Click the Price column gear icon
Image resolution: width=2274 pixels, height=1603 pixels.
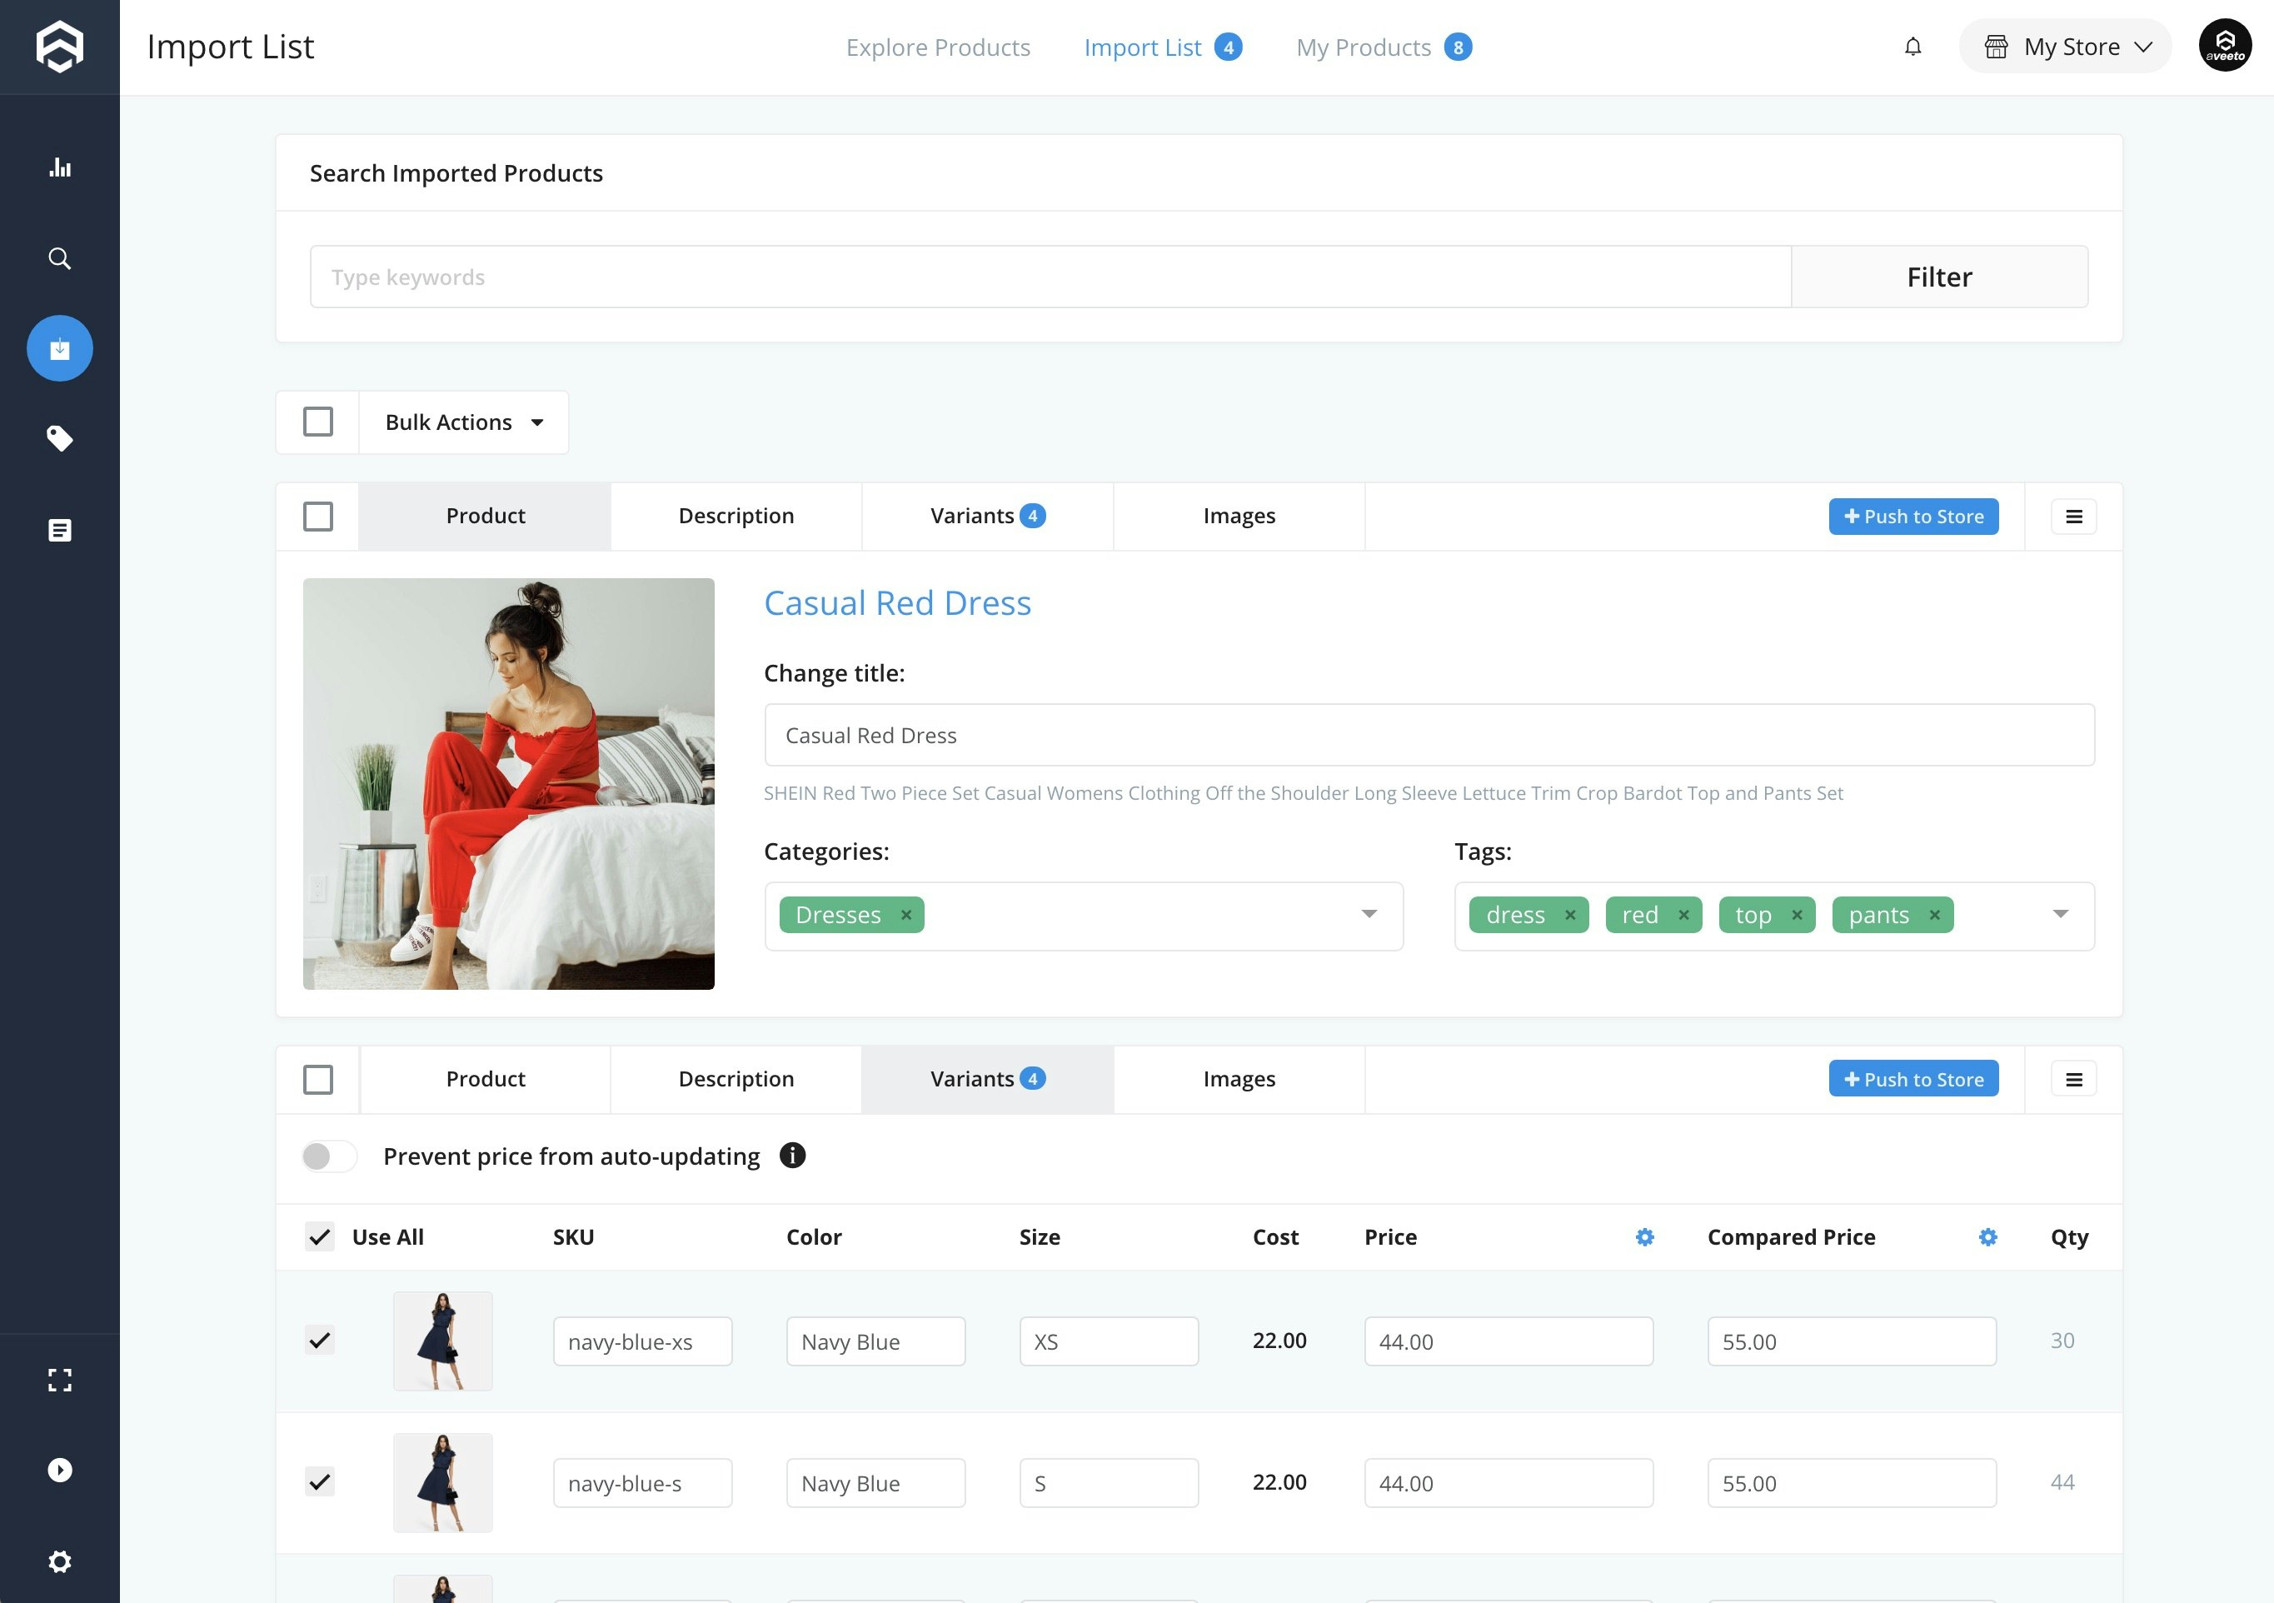tap(1644, 1236)
